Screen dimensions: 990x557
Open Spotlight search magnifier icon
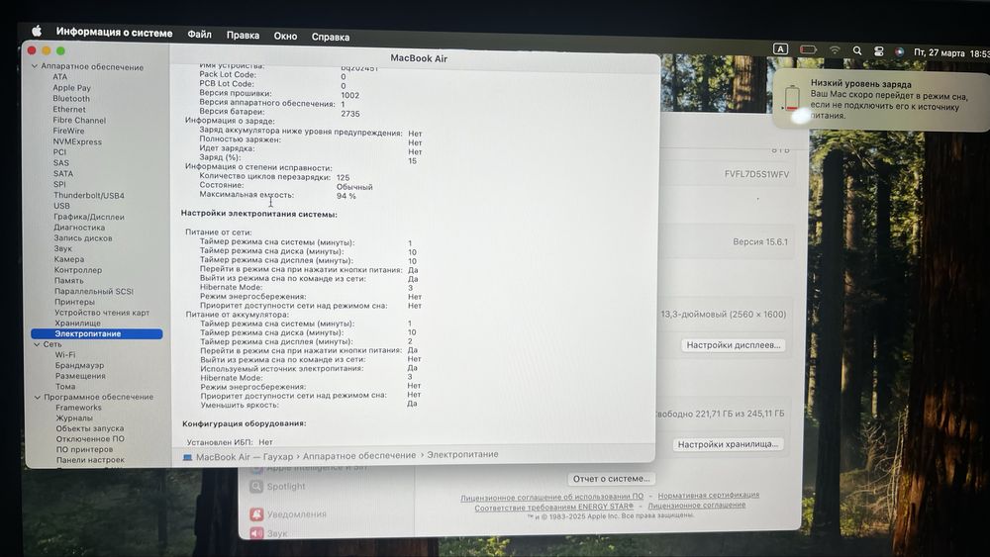856,50
